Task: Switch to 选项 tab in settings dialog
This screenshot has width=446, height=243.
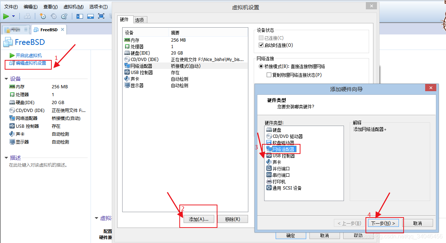Action: coord(139,20)
